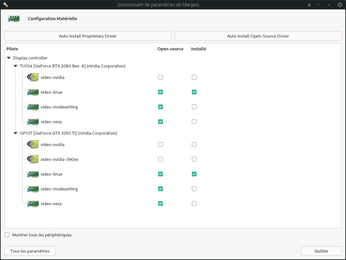
Task: Click the video-modesetting icon for RTX 2080
Action: point(32,107)
